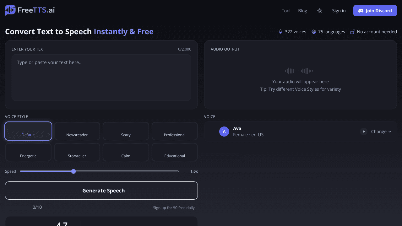The width and height of the screenshot is (402, 226).
Task: Click the audio output waveform placeholder
Action: [x=299, y=71]
